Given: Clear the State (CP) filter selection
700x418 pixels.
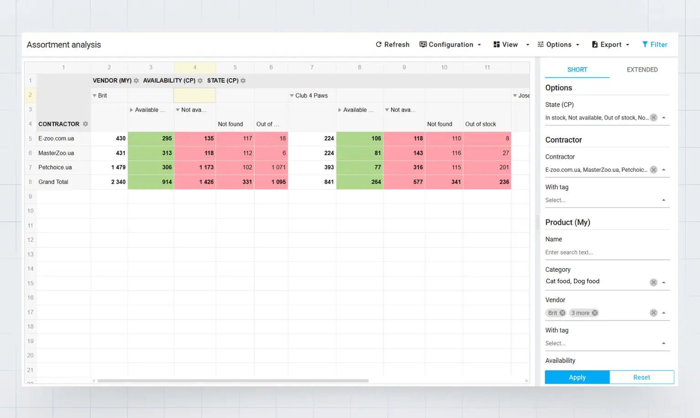Looking at the screenshot, I should [x=653, y=118].
